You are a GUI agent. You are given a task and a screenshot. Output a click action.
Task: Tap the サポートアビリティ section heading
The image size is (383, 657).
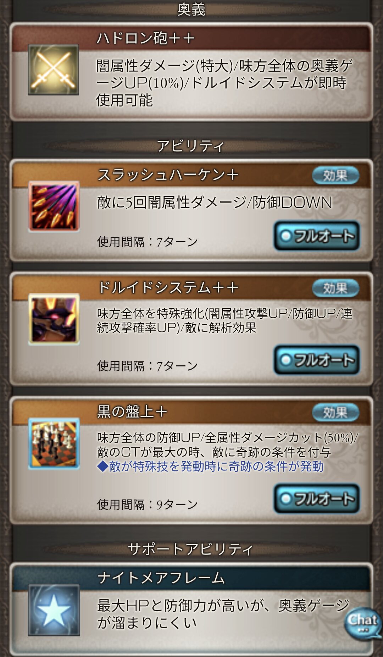click(190, 549)
